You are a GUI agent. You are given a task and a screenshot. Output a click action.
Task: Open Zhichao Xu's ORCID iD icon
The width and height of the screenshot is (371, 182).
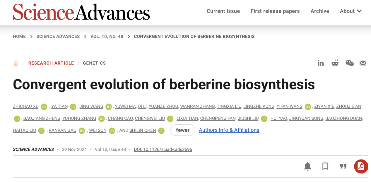(x=44, y=107)
